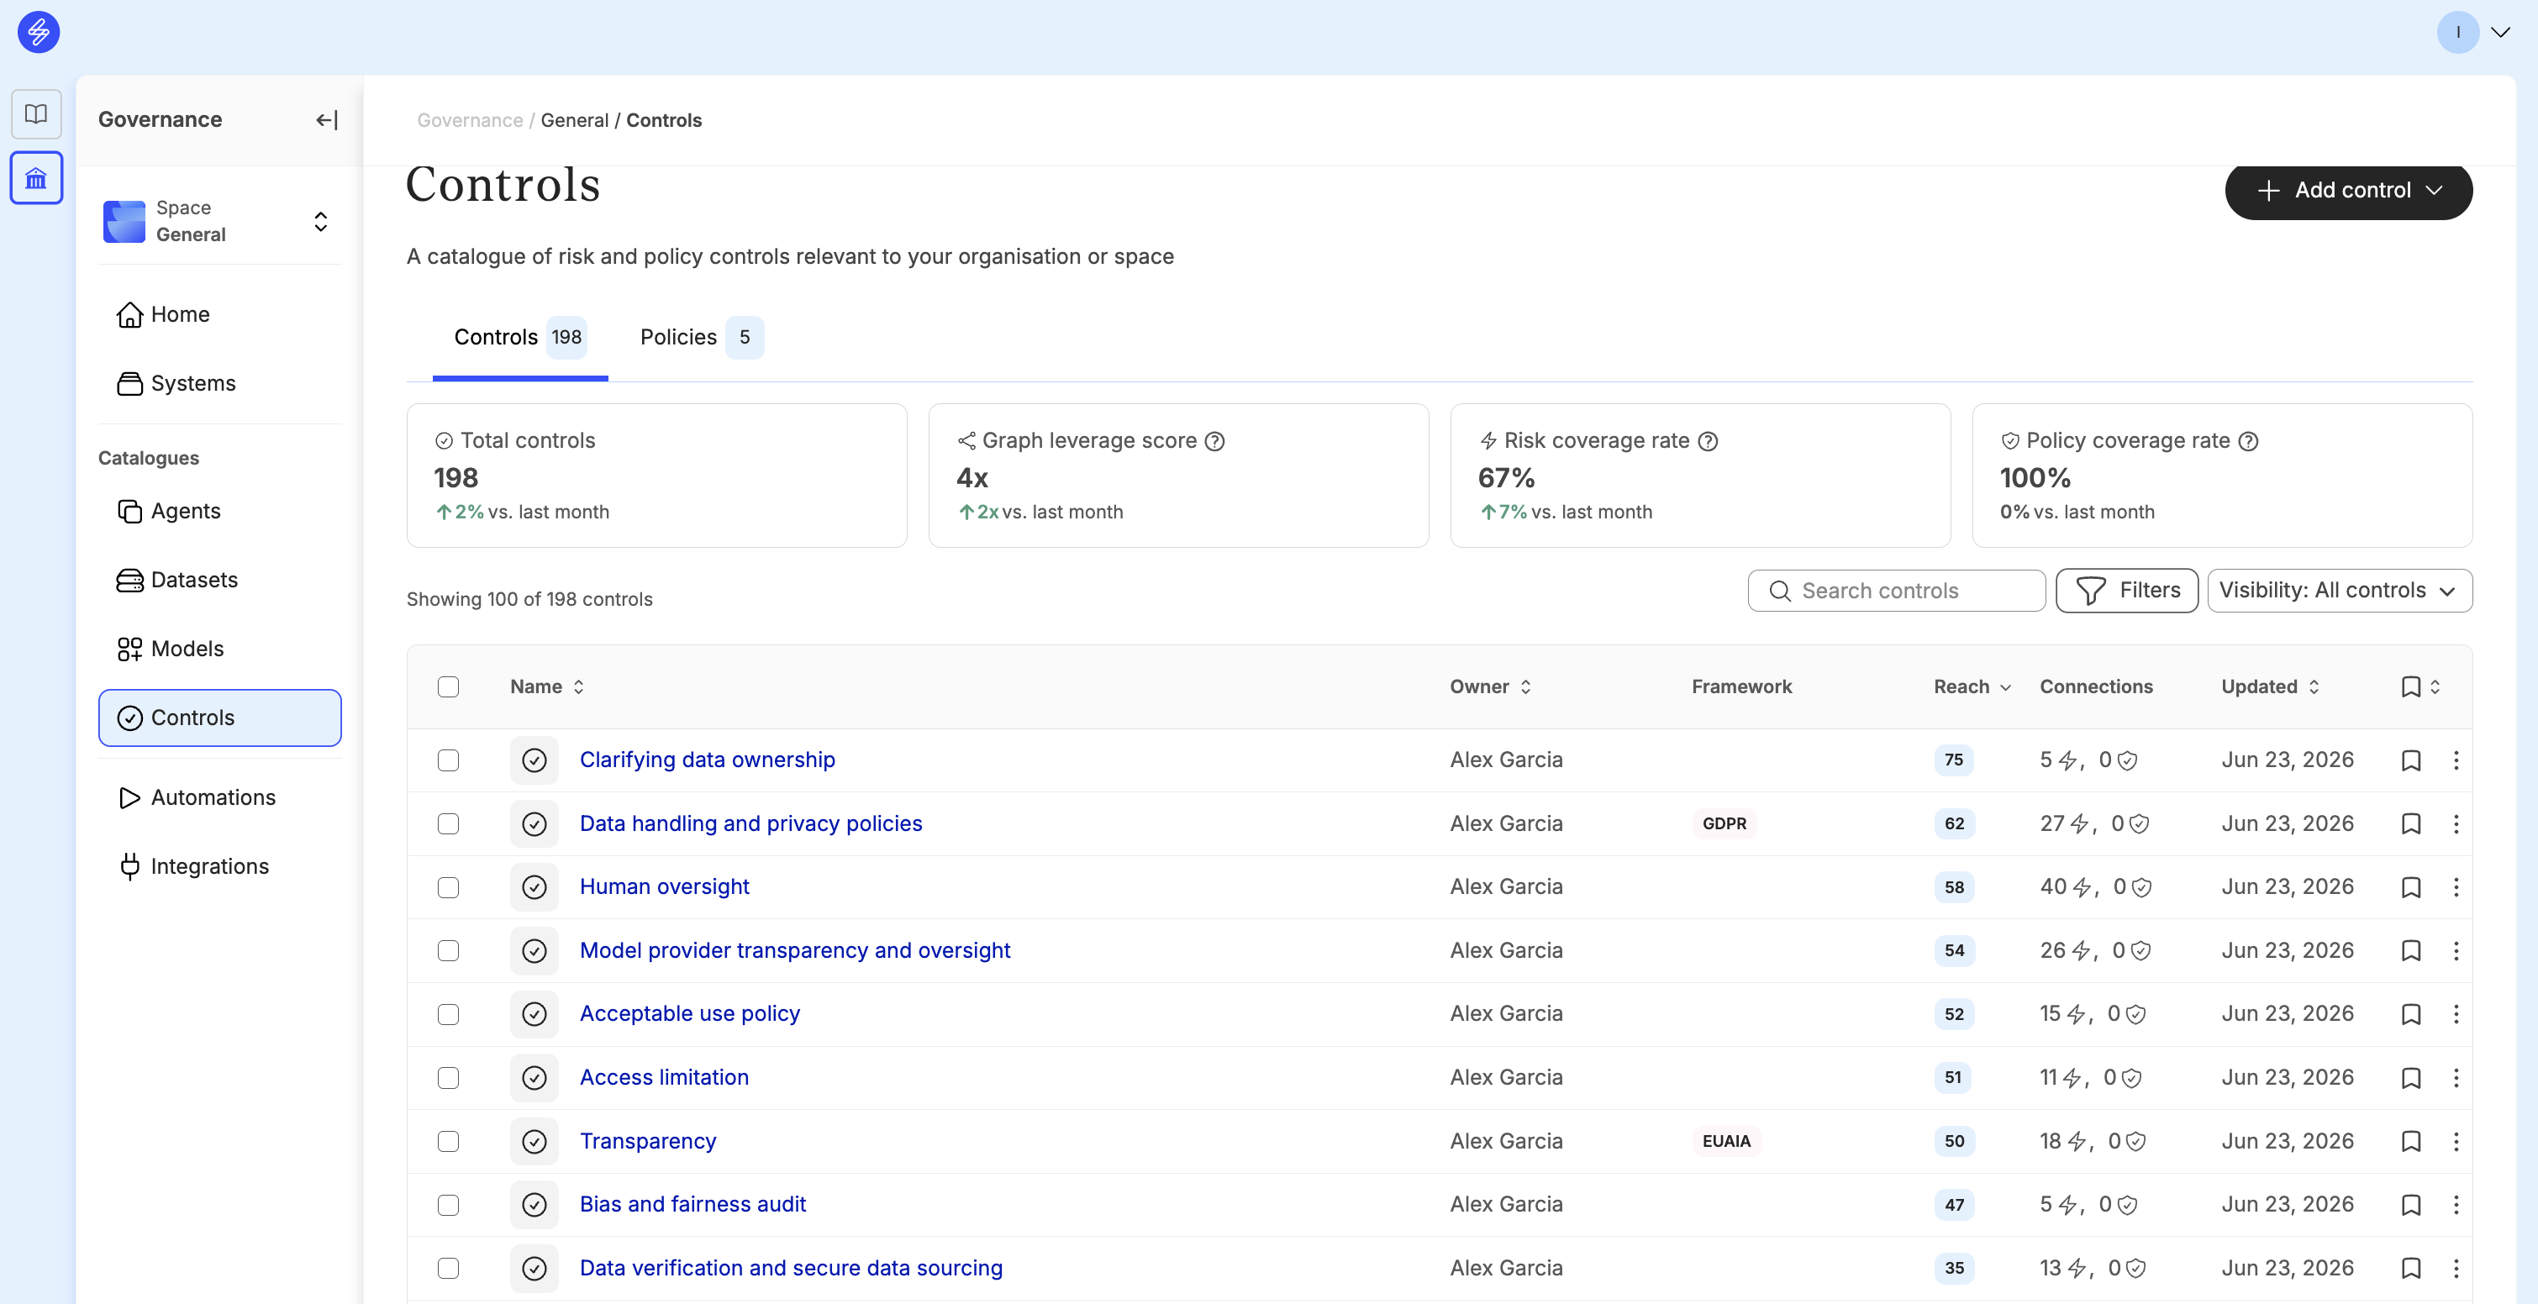The image size is (2538, 1304).
Task: Switch to the Policies tab
Action: click(x=701, y=338)
